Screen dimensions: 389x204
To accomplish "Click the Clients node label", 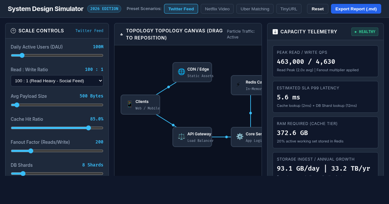I will (x=142, y=102).
